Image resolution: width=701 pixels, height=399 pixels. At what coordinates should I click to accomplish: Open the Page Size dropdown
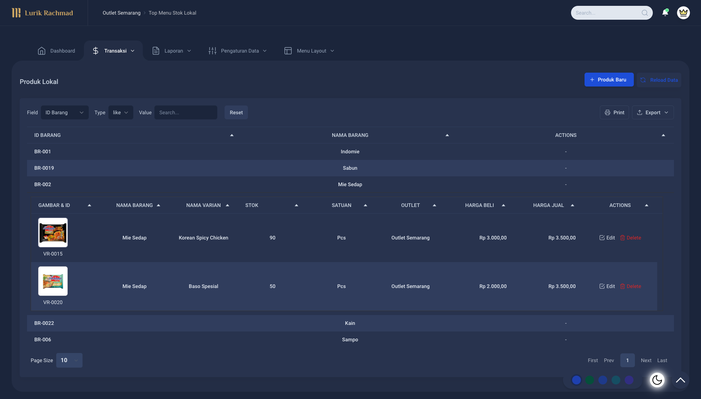[69, 360]
